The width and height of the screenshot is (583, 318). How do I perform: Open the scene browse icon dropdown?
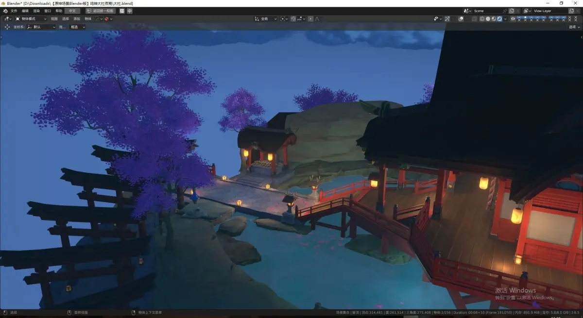(467, 11)
